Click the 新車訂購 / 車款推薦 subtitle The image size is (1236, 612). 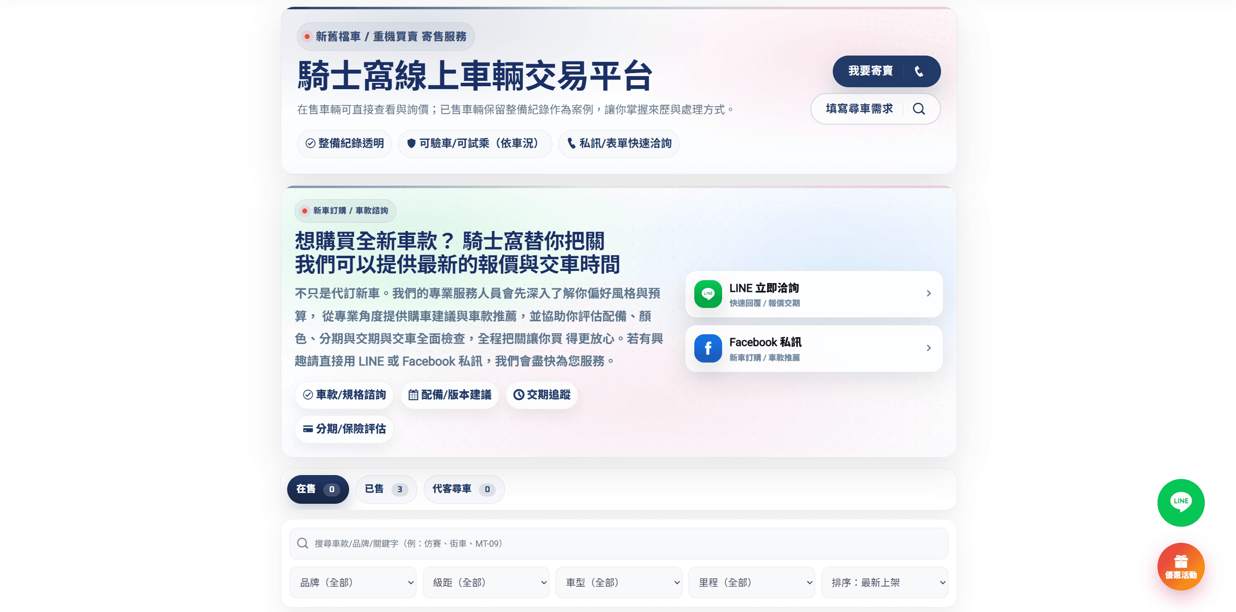[765, 358]
